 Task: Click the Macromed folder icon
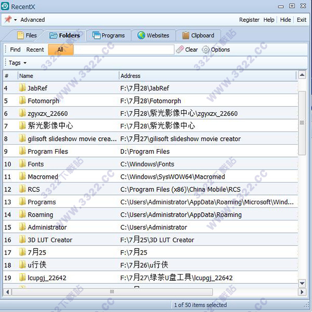[x=22, y=176]
